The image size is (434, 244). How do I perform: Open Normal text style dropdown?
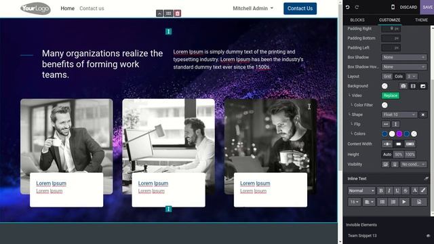361,190
